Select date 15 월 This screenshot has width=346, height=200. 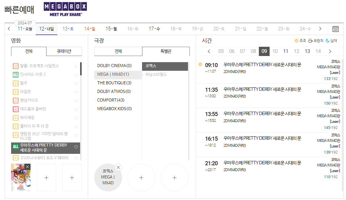tap(111, 29)
